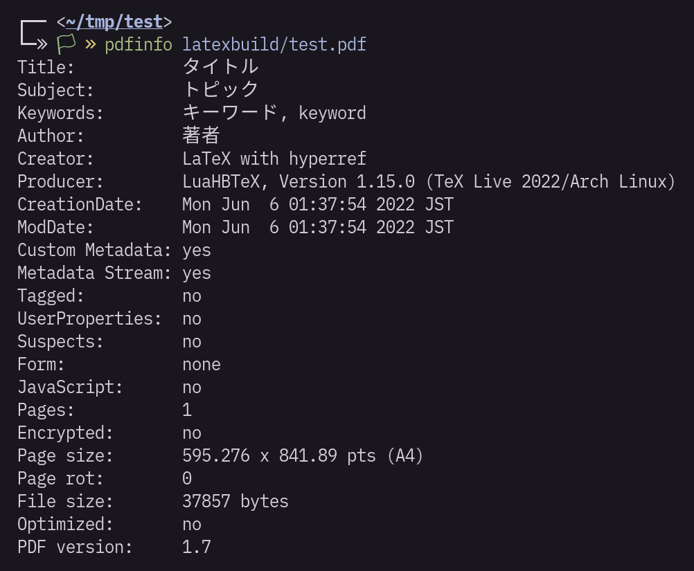Image resolution: width=694 pixels, height=571 pixels.
Task: Open the ~/tmp/test directory path link
Action: [x=114, y=21]
